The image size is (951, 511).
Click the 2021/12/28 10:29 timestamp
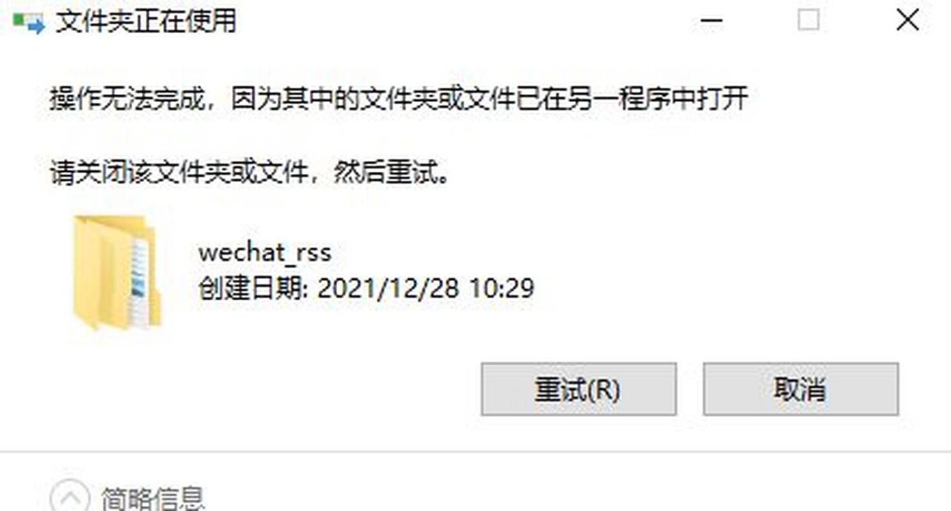pyautogui.click(x=425, y=289)
